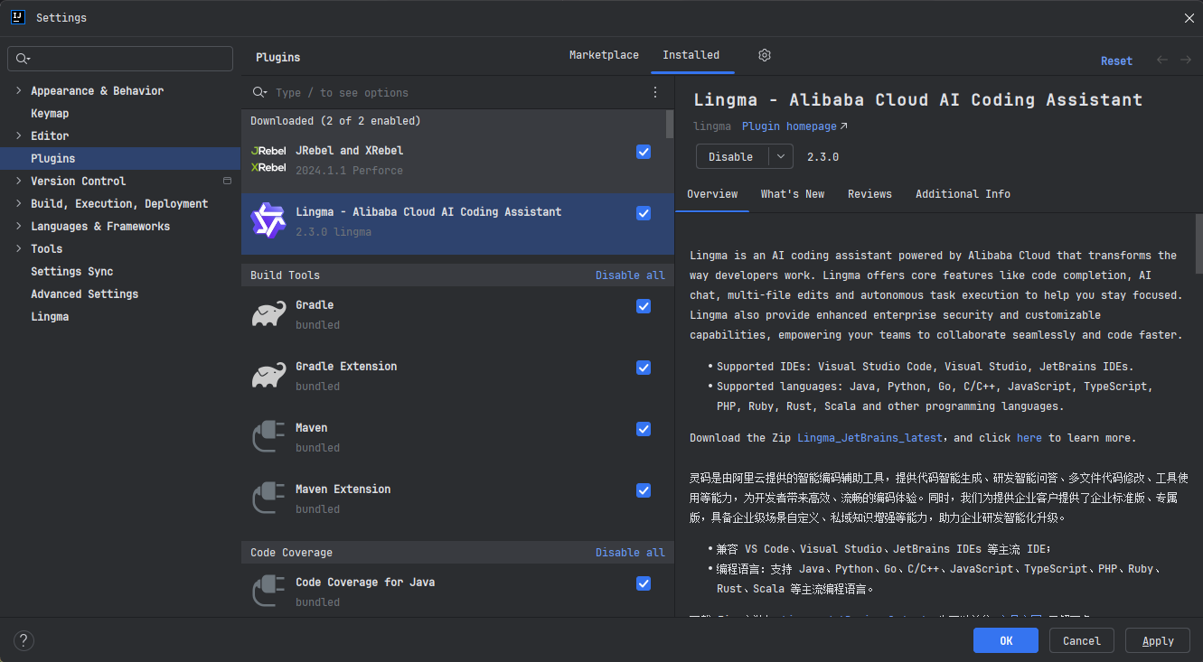This screenshot has width=1203, height=662.
Task: Click the JRebel and XRebel plugin icon
Action: tap(268, 160)
